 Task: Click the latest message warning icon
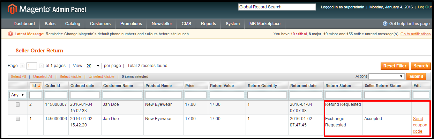10,34
